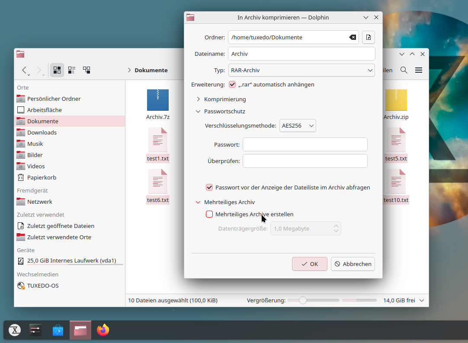Screen dimensions: 468x343
Task: Click the Überprüfen password field
Action: coord(305,161)
